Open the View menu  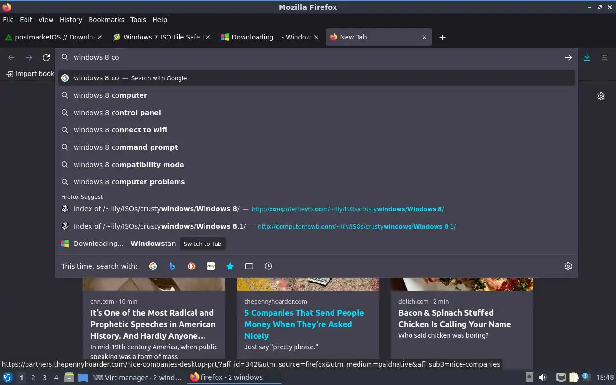(46, 20)
